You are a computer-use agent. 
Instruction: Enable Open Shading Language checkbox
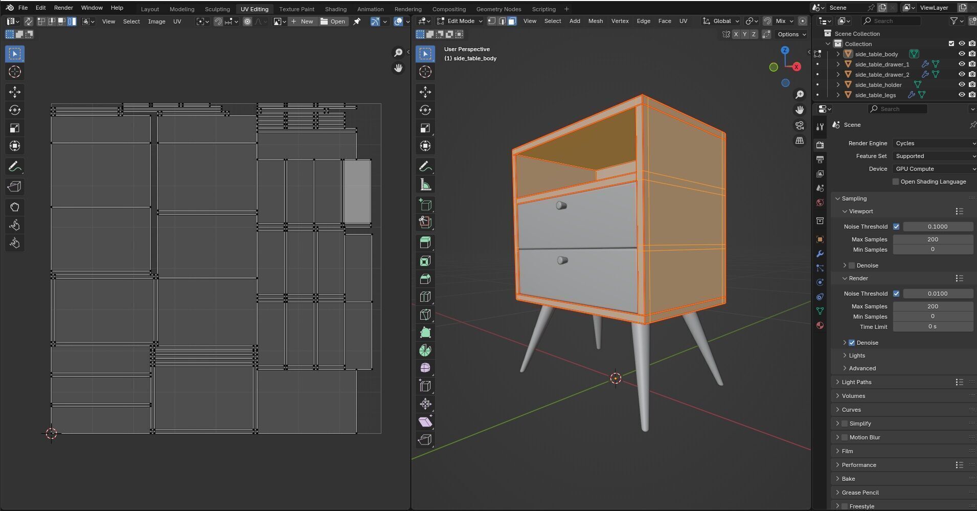click(x=896, y=182)
